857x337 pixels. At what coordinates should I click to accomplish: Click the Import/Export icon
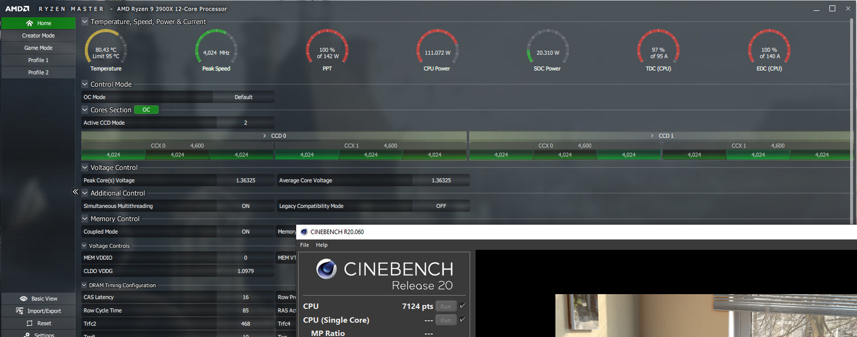20,311
